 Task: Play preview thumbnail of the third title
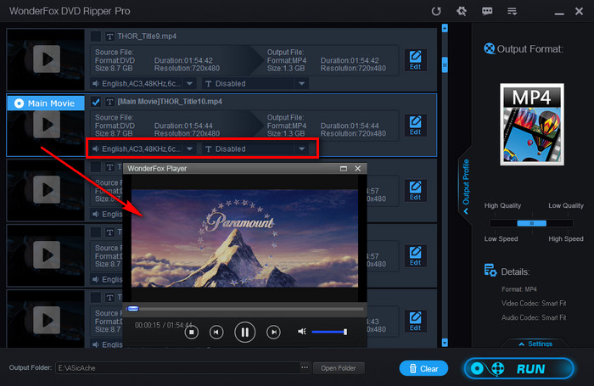47,189
